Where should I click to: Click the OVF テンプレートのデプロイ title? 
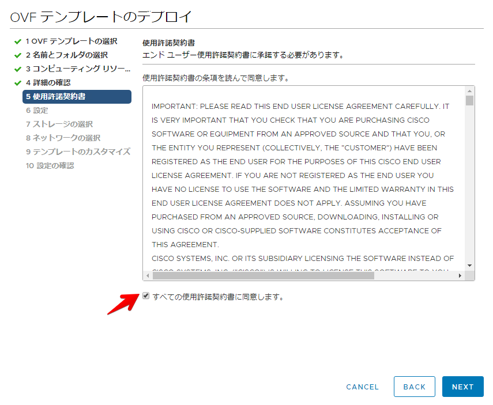coord(101,17)
